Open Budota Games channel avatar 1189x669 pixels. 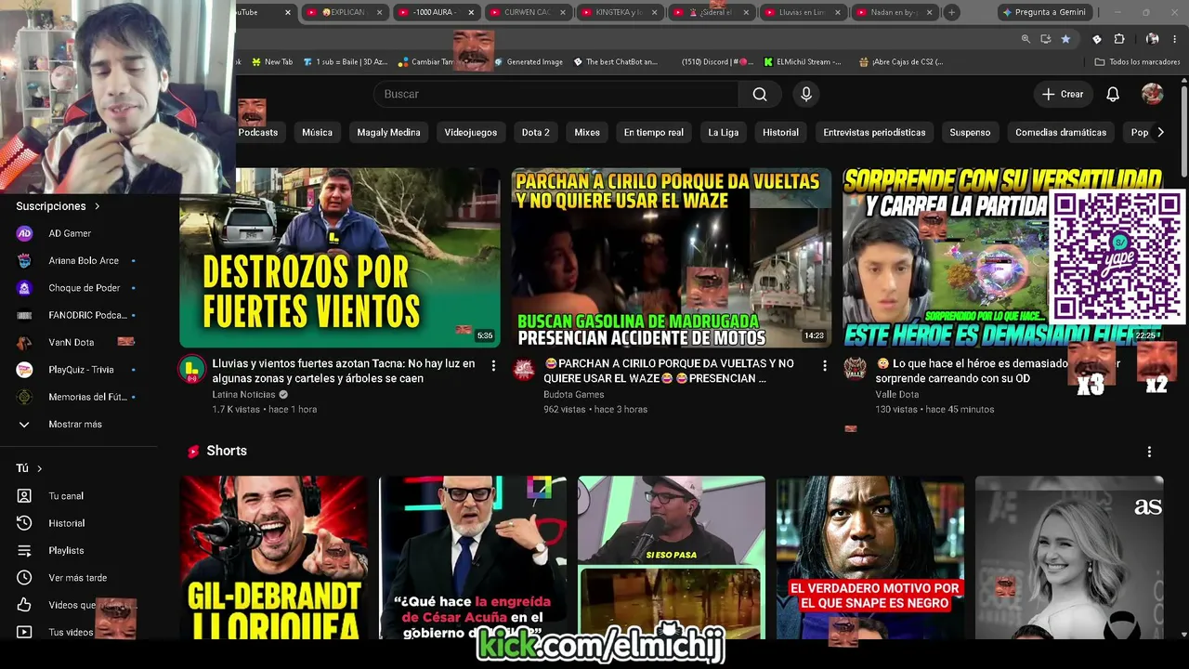pyautogui.click(x=524, y=369)
